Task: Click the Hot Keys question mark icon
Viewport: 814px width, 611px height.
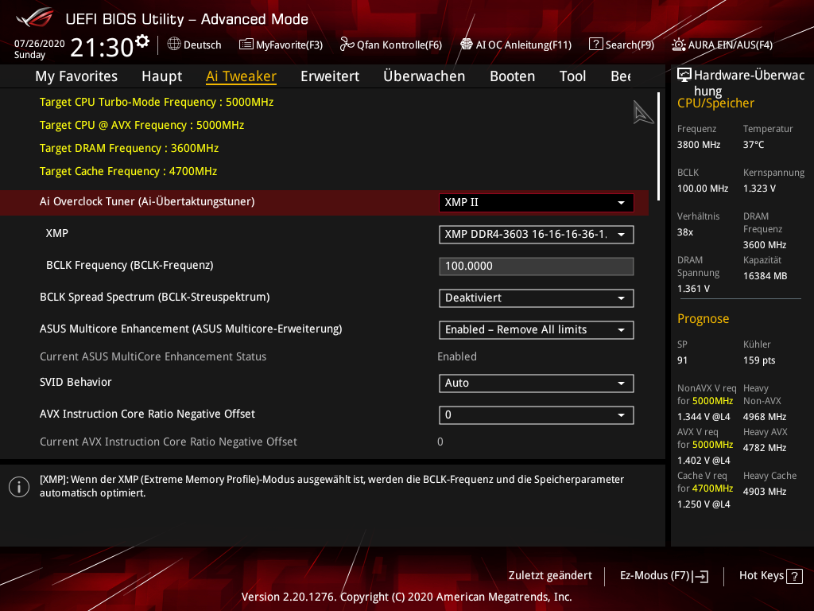Action: [x=794, y=576]
